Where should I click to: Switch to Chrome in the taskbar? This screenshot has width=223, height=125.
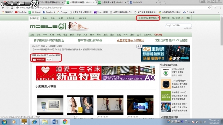[x=65, y=122]
